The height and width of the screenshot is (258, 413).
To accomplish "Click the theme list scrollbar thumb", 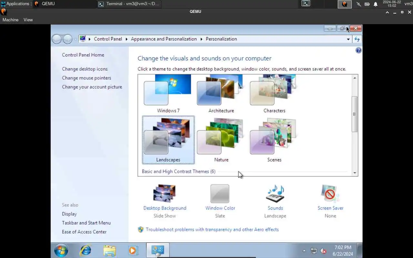I will (355, 114).
